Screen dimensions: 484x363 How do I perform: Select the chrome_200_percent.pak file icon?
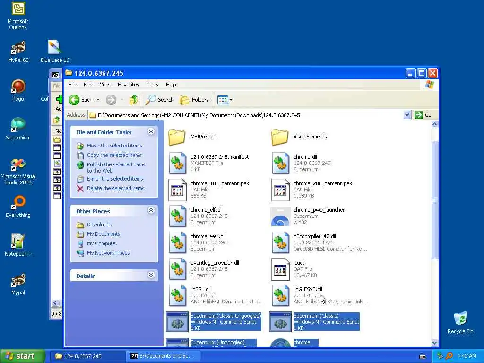pyautogui.click(x=281, y=190)
